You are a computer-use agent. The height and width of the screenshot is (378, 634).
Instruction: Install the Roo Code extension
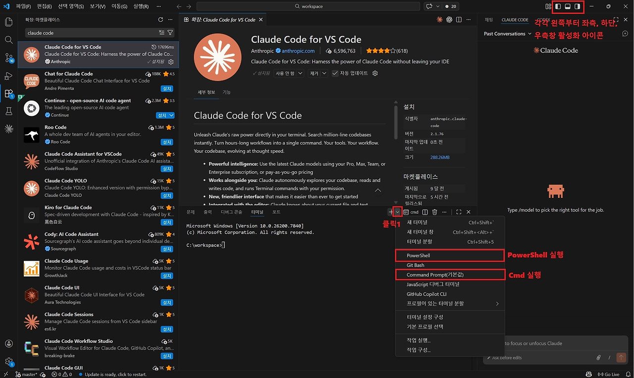167,142
